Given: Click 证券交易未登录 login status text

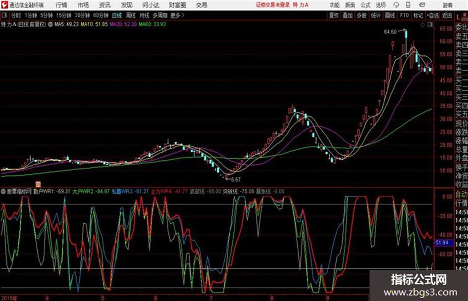Looking at the screenshot, I should pos(273,5).
